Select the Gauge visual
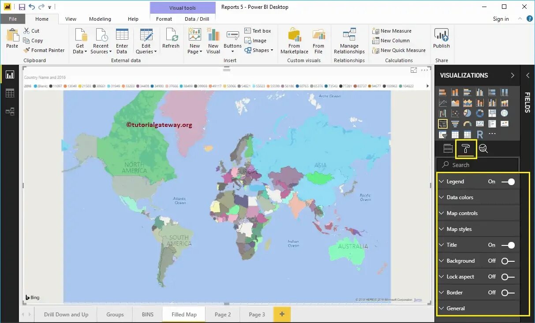The image size is (535, 323). pyautogui.click(x=468, y=124)
